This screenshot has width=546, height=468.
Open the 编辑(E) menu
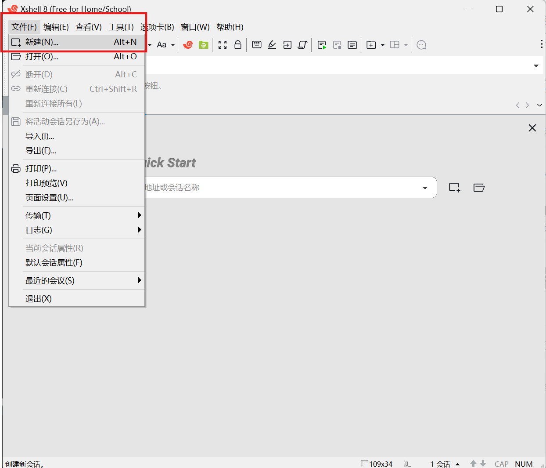[56, 27]
